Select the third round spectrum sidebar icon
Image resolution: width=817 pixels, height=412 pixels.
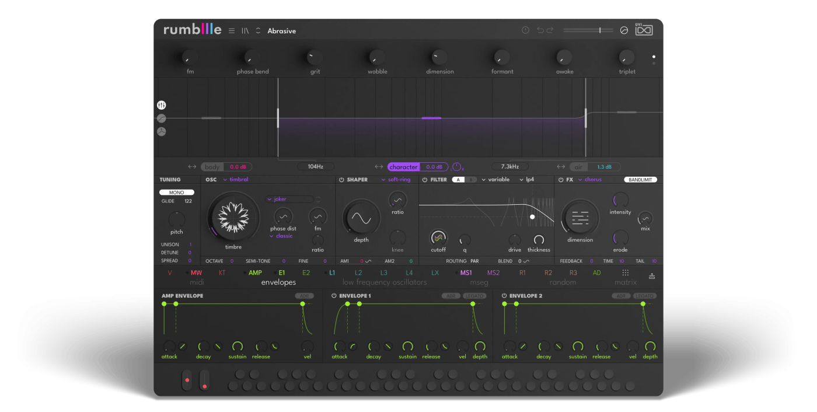coord(162,132)
